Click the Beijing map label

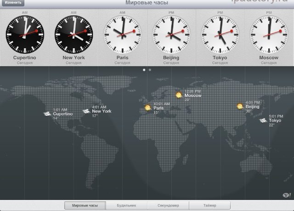point(253,107)
